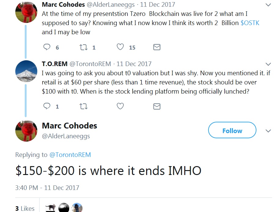This screenshot has height=212, width=276.
Task: Like the tweet with 15 likes
Action: (120, 47)
